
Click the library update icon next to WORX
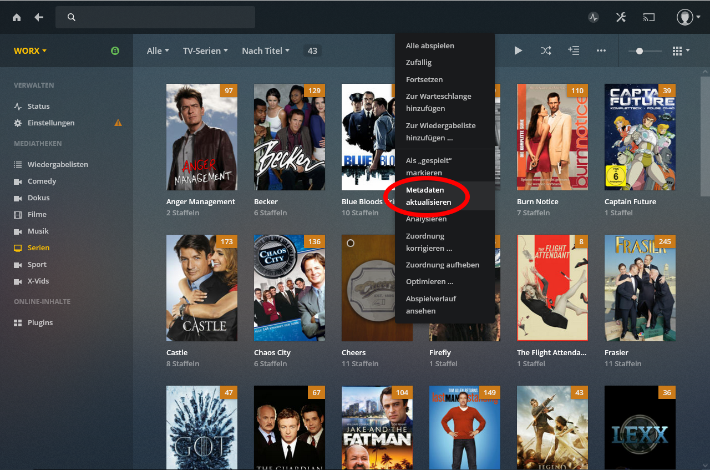[x=115, y=50]
